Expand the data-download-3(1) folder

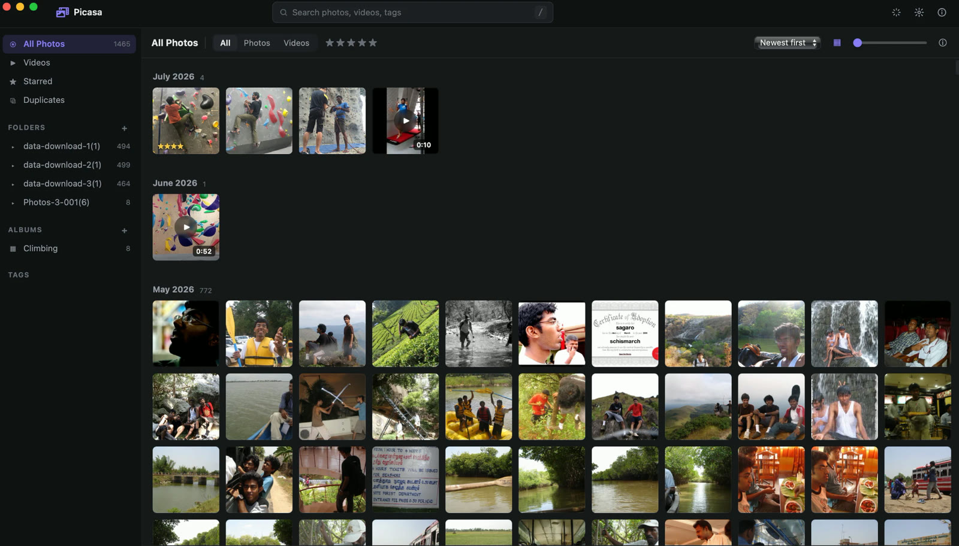(x=13, y=184)
